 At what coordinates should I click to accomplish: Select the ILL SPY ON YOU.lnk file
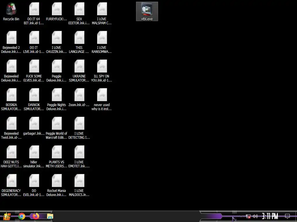tap(102, 71)
